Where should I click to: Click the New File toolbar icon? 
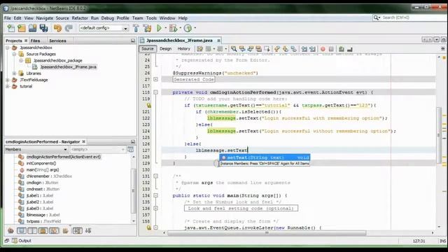pos(11,28)
